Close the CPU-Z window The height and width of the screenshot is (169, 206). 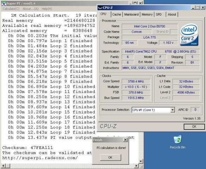tap(203, 8)
